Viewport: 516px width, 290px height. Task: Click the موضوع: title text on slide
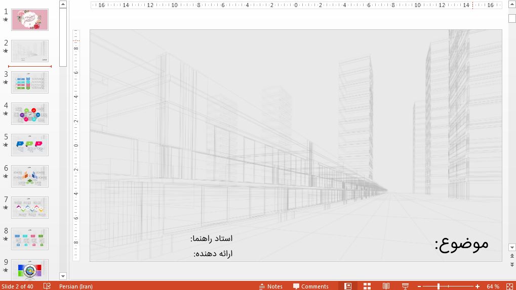461,244
